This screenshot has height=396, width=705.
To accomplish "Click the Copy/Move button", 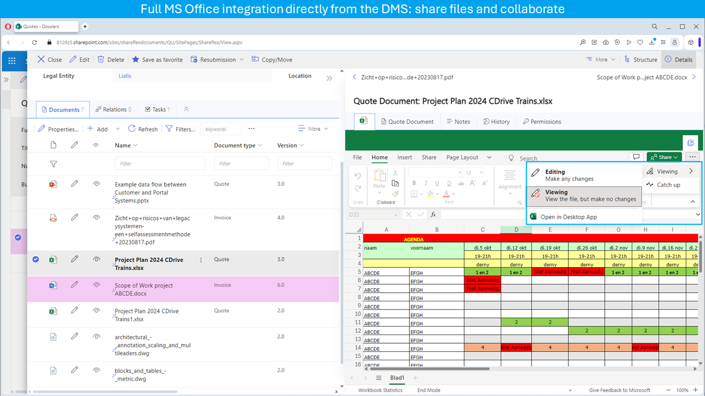I will coord(272,59).
